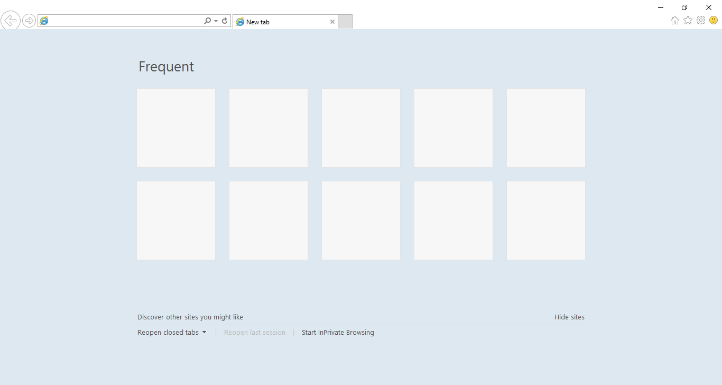This screenshot has height=385, width=722.
Task: Click Reopen last session link
Action: [x=255, y=333]
